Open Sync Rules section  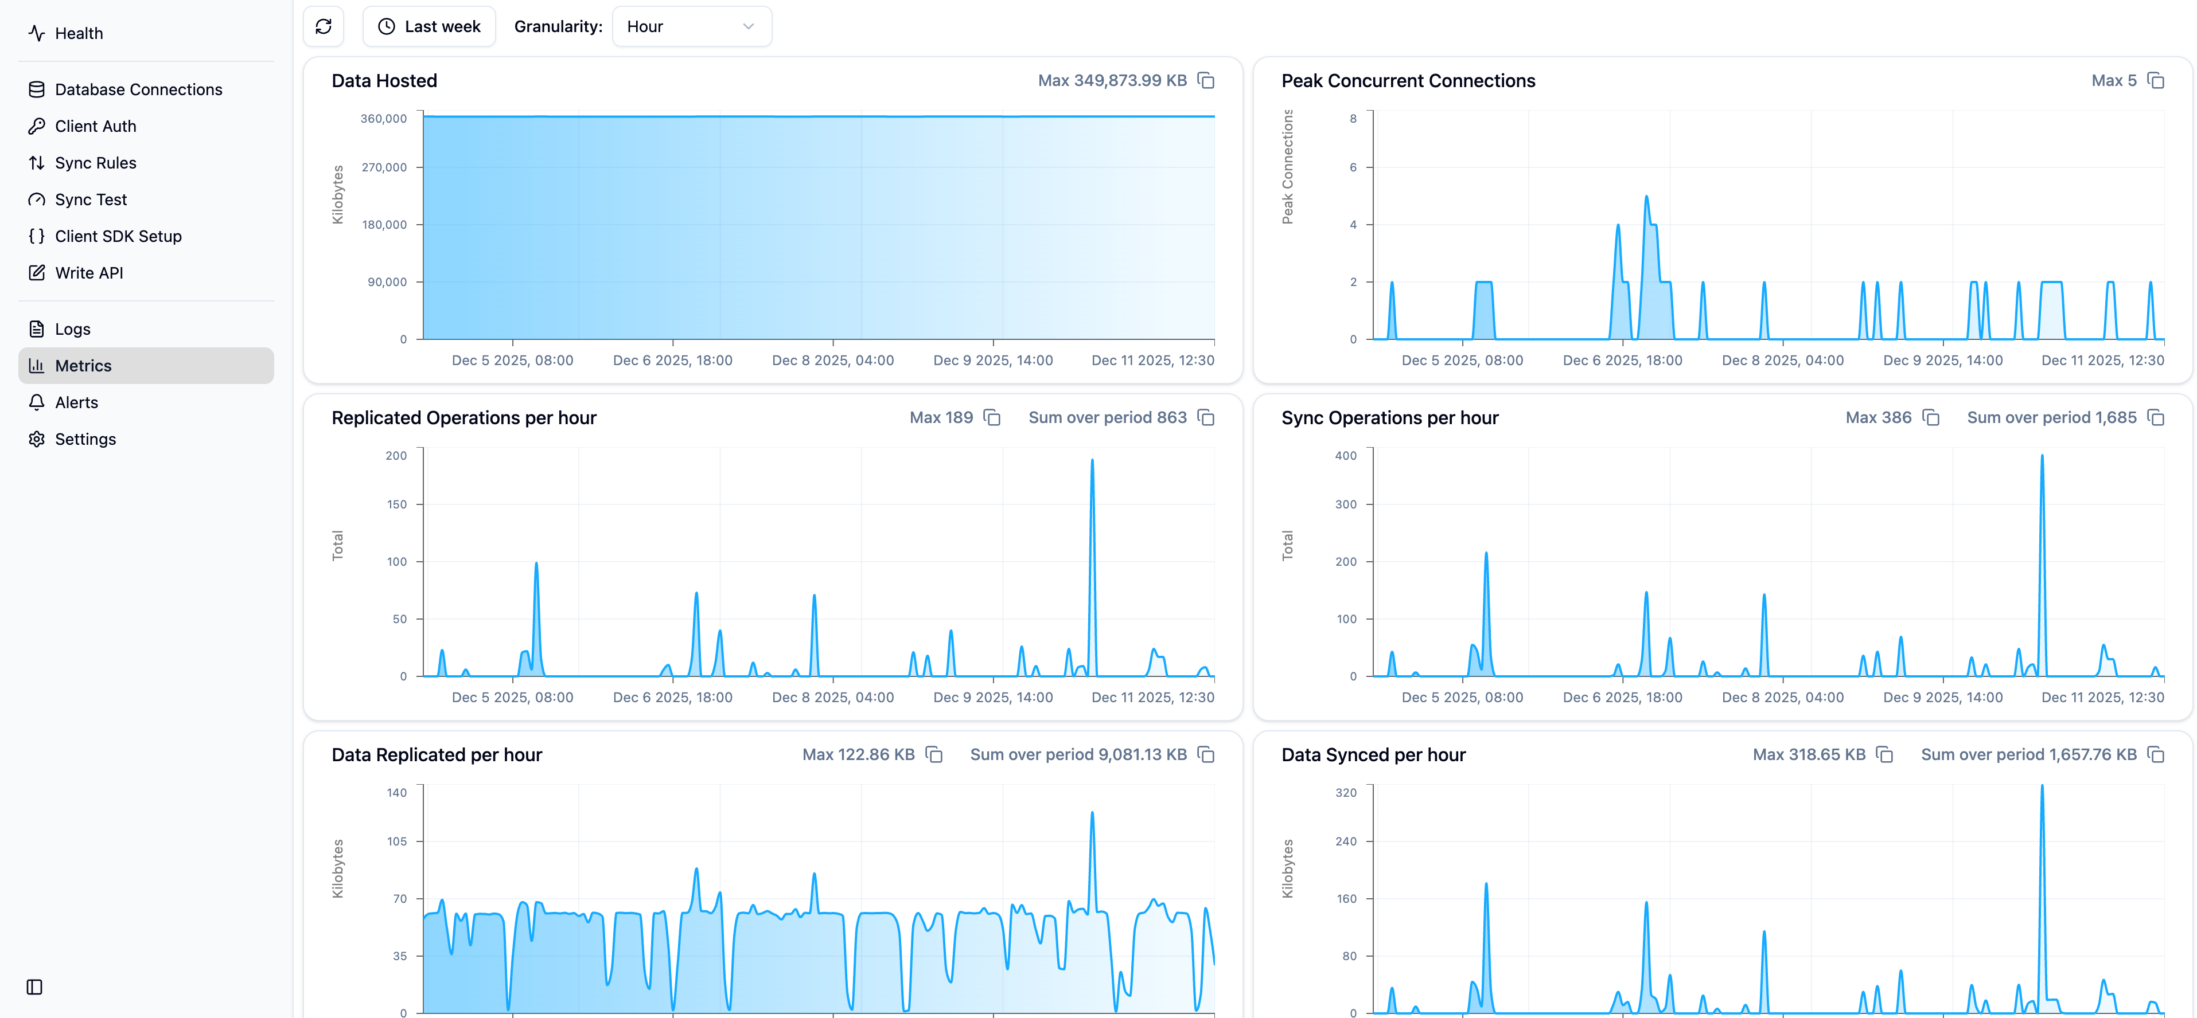tap(96, 163)
